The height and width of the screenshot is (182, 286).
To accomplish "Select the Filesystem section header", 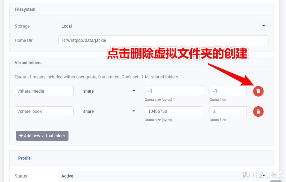I will click(x=25, y=9).
